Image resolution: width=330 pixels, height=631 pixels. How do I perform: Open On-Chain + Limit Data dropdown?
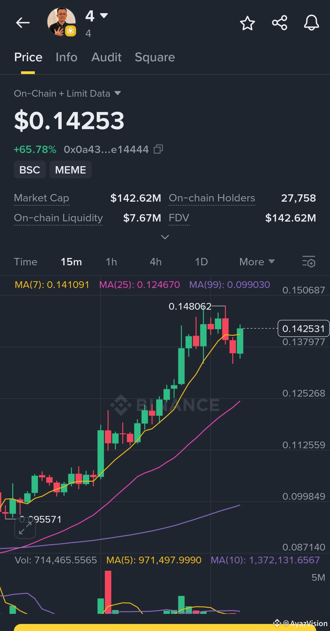pos(118,93)
